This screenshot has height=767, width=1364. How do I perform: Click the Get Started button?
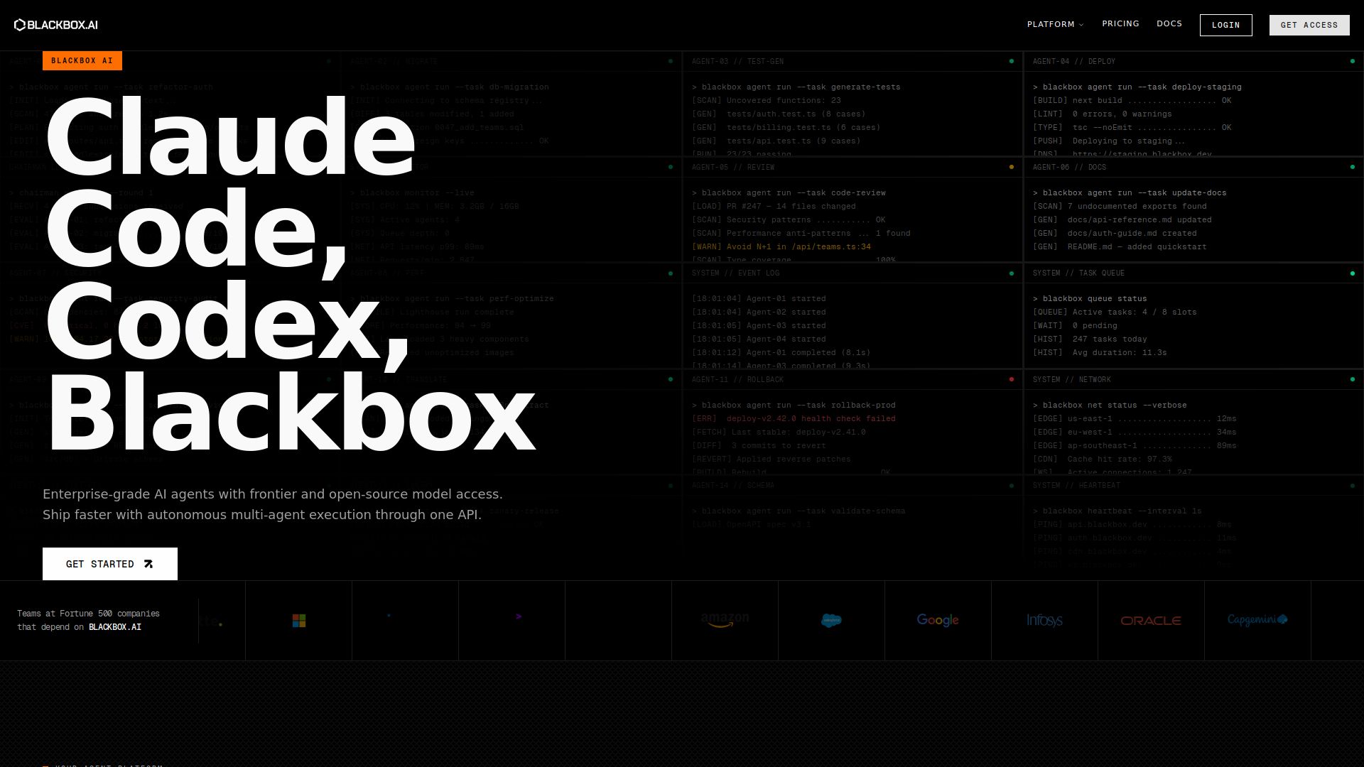pyautogui.click(x=110, y=564)
